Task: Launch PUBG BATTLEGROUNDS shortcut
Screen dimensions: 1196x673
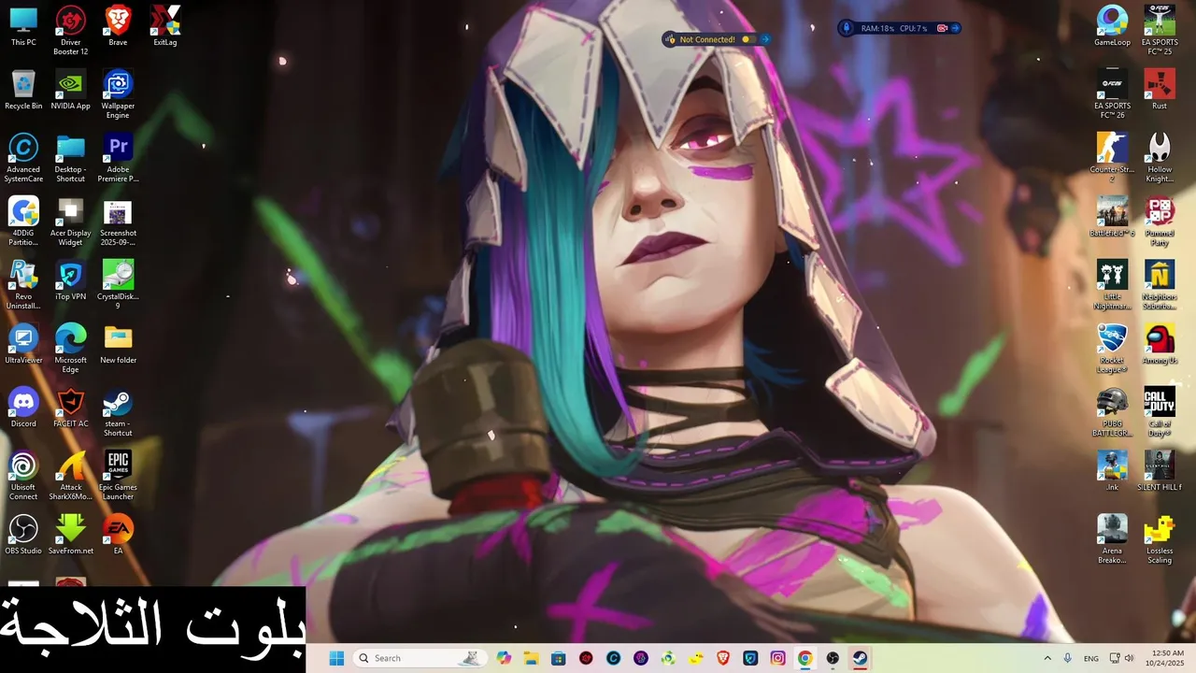Action: (1112, 412)
